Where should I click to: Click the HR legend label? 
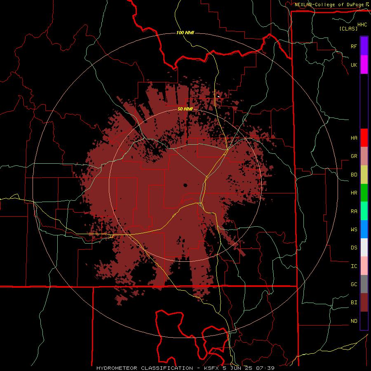[x=354, y=193]
